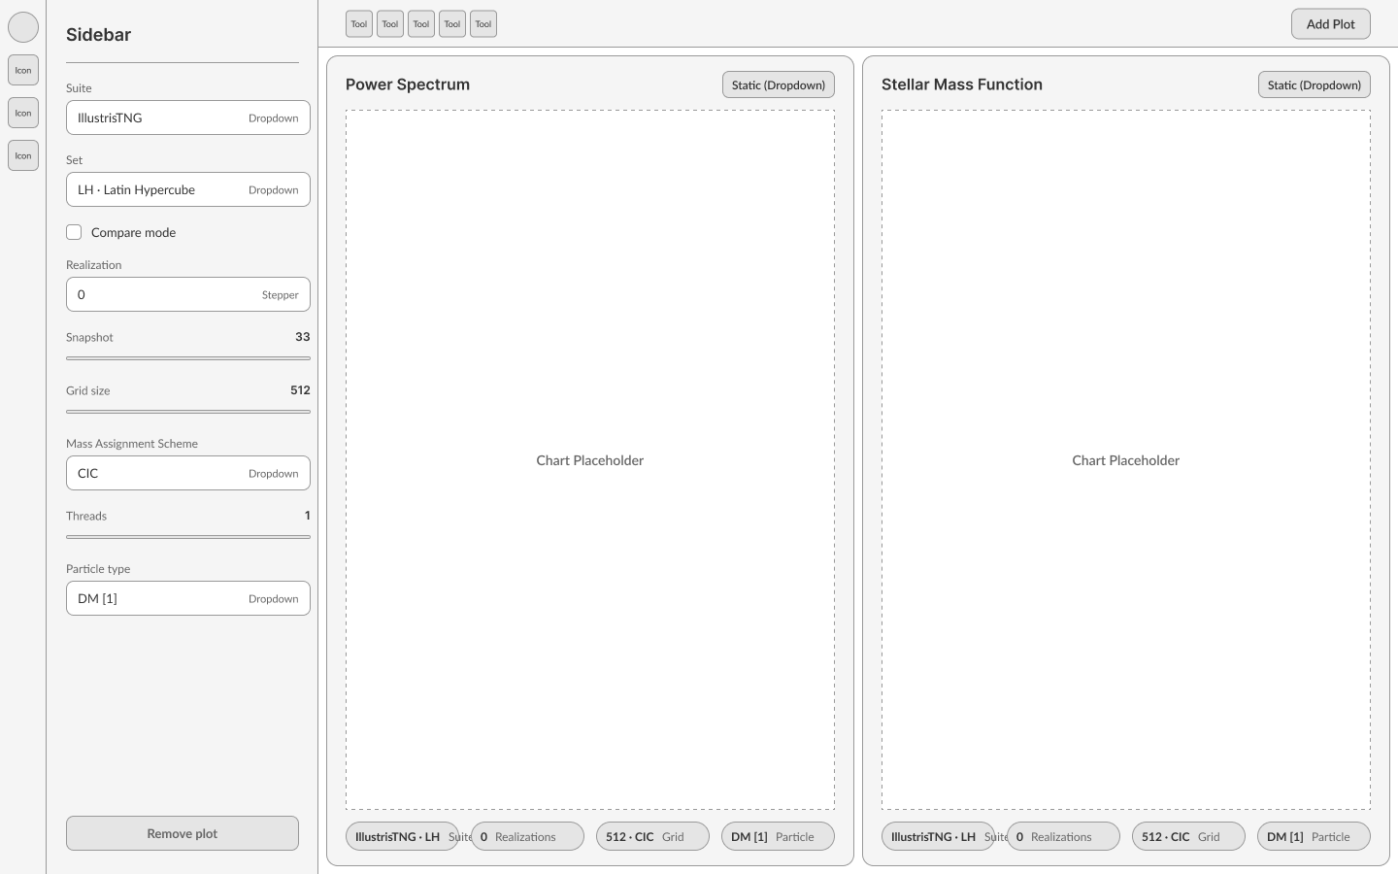Select the fourth Tool button in the toolbar
The height and width of the screenshot is (874, 1398).
tap(452, 24)
